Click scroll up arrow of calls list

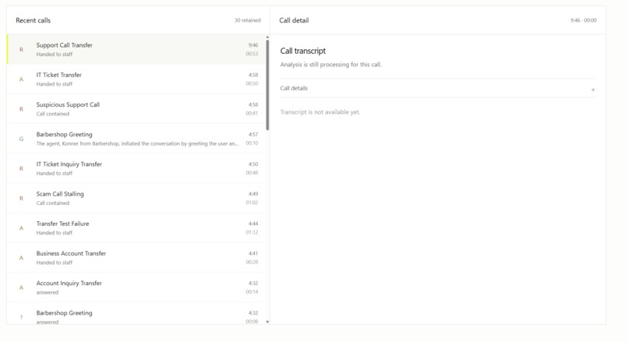[x=267, y=37]
